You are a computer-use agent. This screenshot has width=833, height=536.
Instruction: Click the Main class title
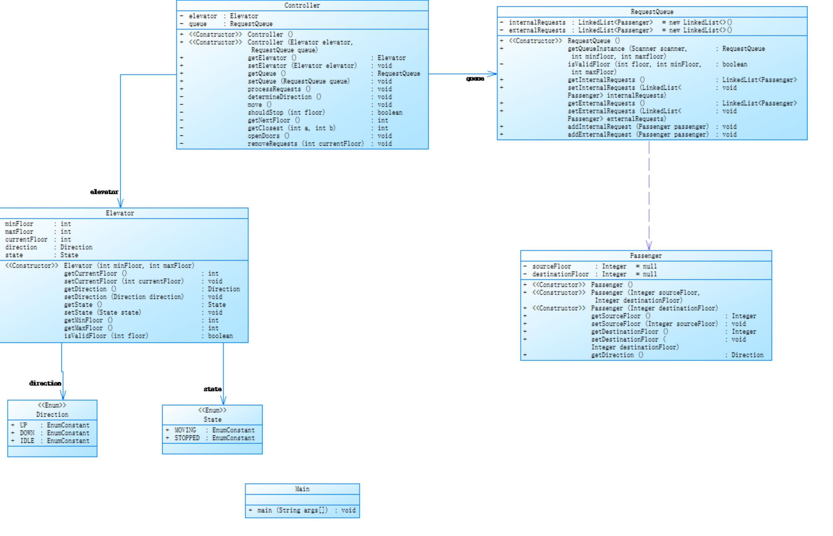click(302, 489)
